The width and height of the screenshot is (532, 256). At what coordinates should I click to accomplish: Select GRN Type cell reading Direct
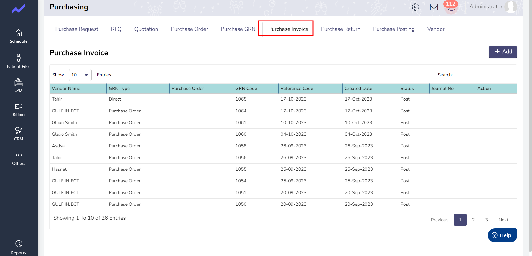[115, 99]
